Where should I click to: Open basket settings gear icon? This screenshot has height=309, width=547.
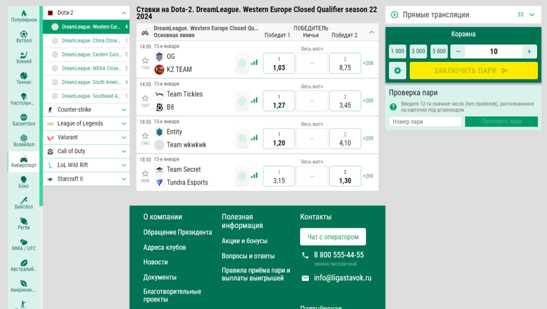(397, 71)
